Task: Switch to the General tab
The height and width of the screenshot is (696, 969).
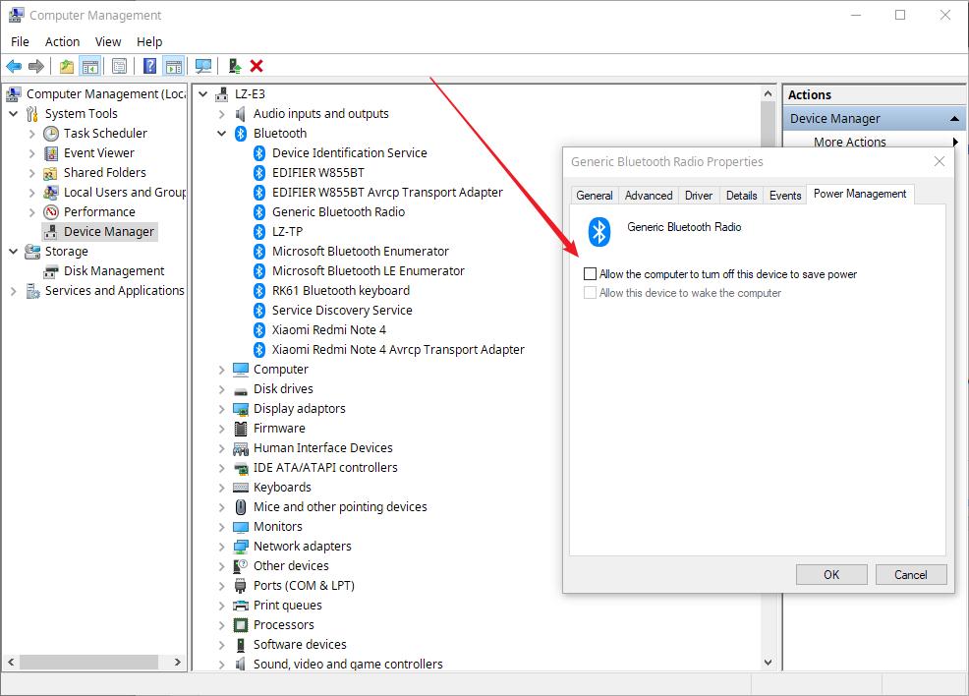Action: click(x=595, y=196)
